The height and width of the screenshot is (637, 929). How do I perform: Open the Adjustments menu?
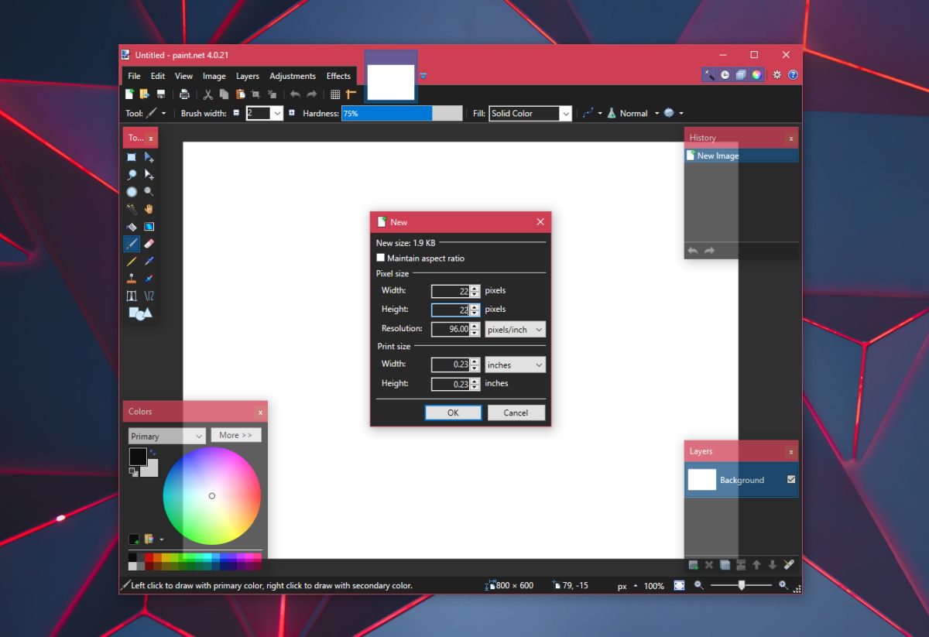pos(293,76)
